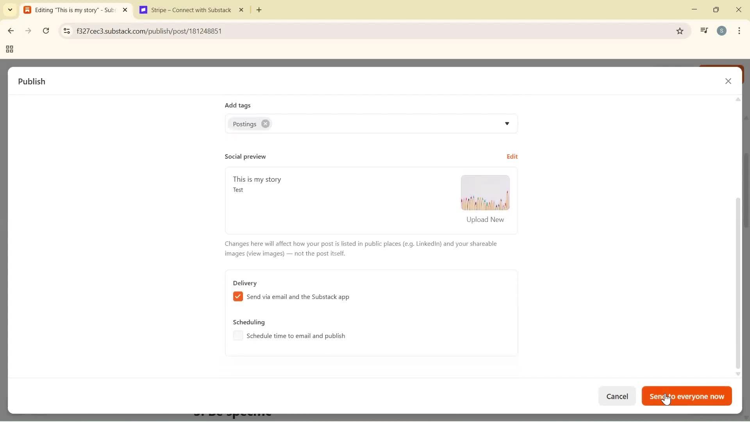
Task: Open a new browser tab with plus icon
Action: (259, 10)
